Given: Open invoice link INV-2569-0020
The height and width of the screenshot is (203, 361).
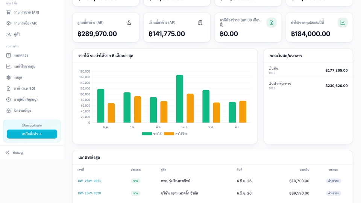Looking at the screenshot, I should coord(89,193).
